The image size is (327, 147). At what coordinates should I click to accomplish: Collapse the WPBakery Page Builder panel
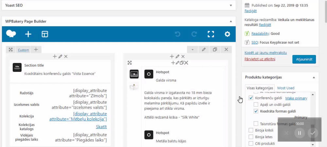coord(231,21)
